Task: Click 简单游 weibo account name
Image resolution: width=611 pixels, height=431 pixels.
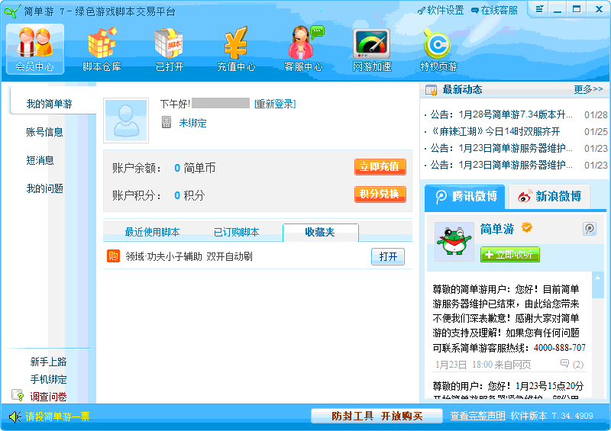Action: click(x=497, y=229)
